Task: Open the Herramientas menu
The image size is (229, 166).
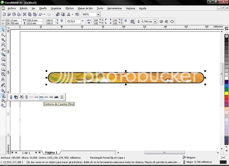Action: pyautogui.click(x=114, y=8)
